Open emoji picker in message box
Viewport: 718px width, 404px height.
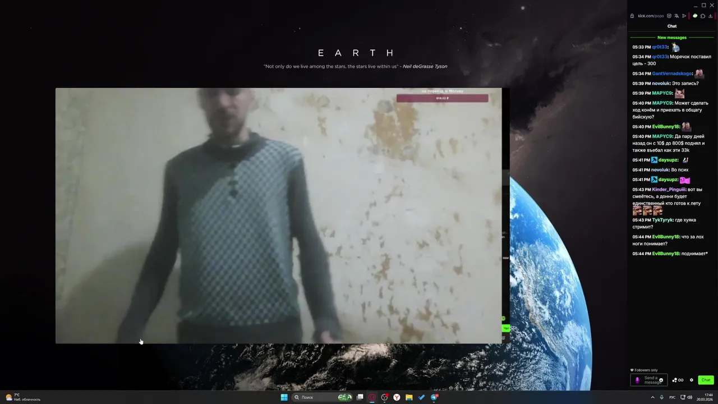[x=661, y=380]
